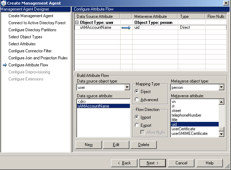Select title metaverse attribute
The width and height of the screenshot is (231, 170).
[195, 120]
